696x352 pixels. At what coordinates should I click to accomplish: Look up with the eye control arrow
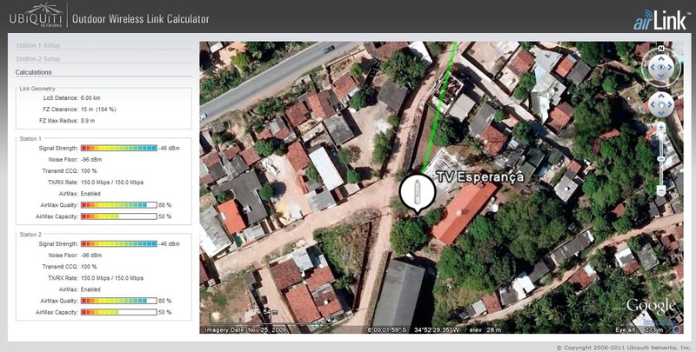point(661,58)
